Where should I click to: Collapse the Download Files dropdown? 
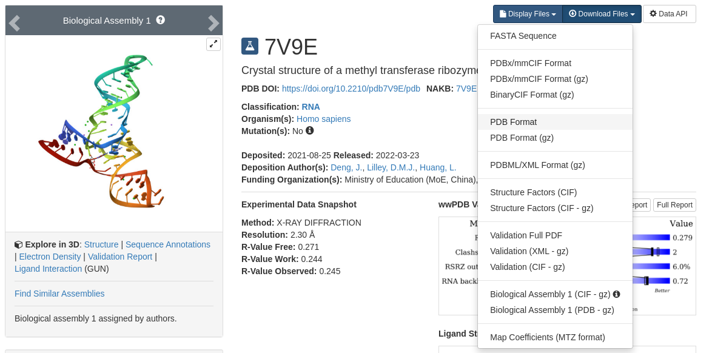pyautogui.click(x=602, y=14)
